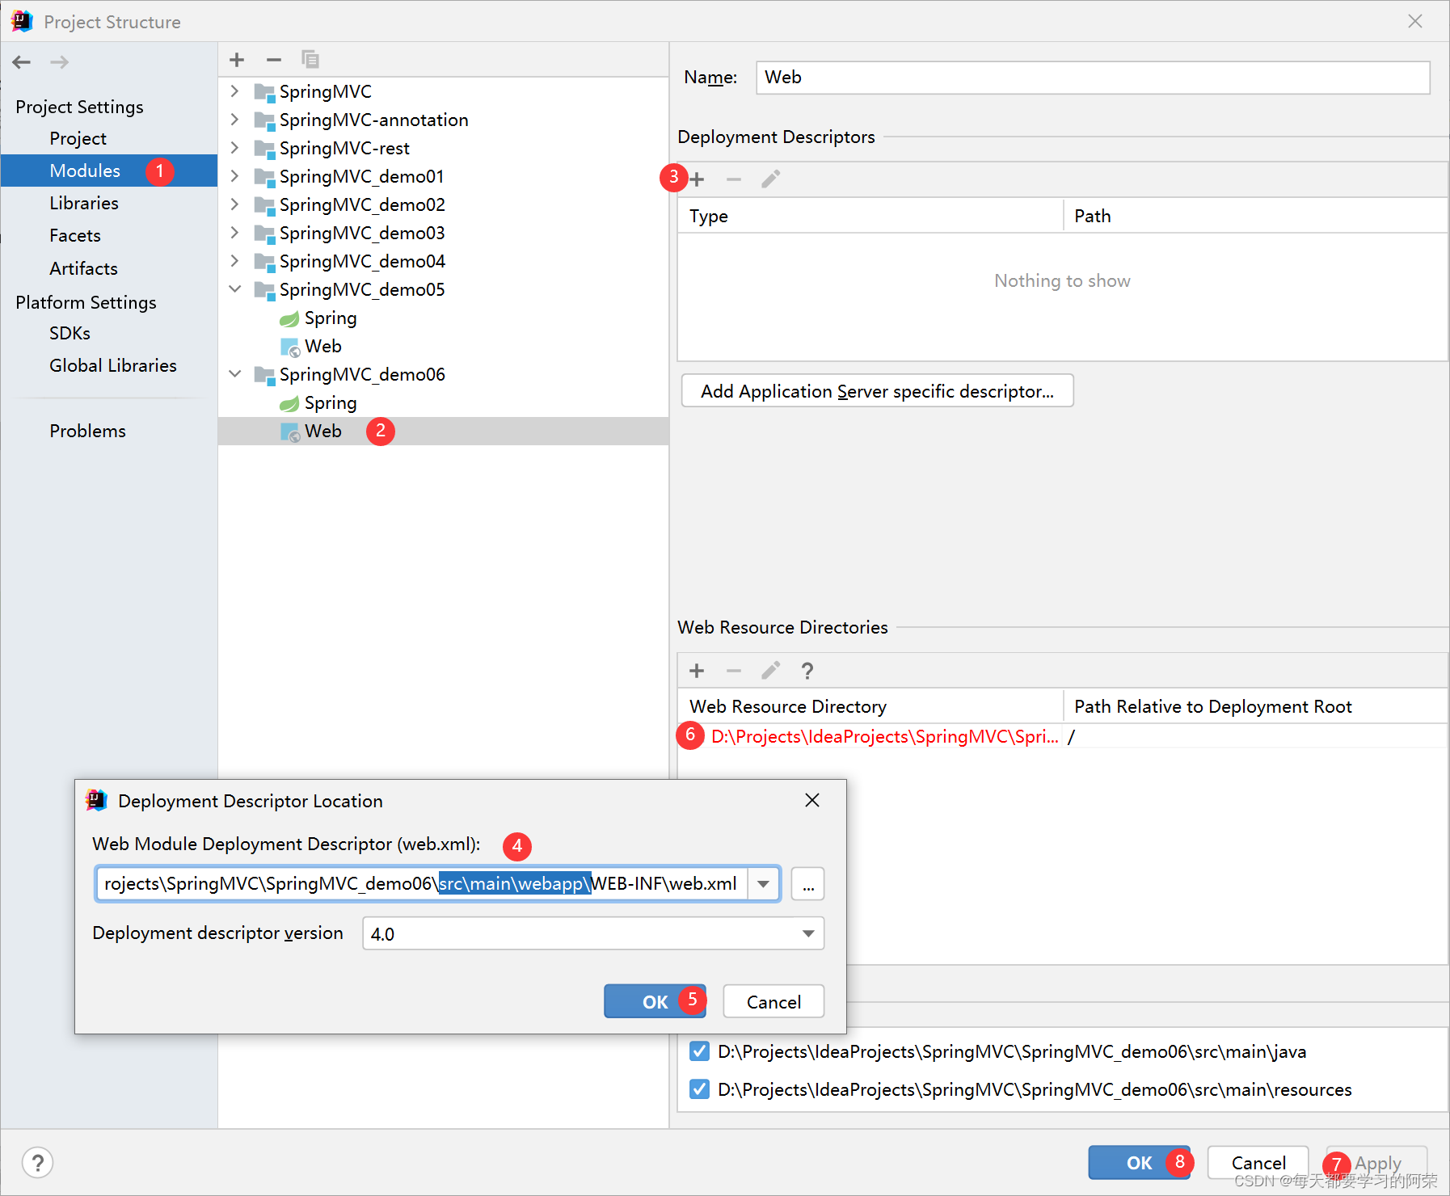Open SDKs platform settings

(x=70, y=333)
